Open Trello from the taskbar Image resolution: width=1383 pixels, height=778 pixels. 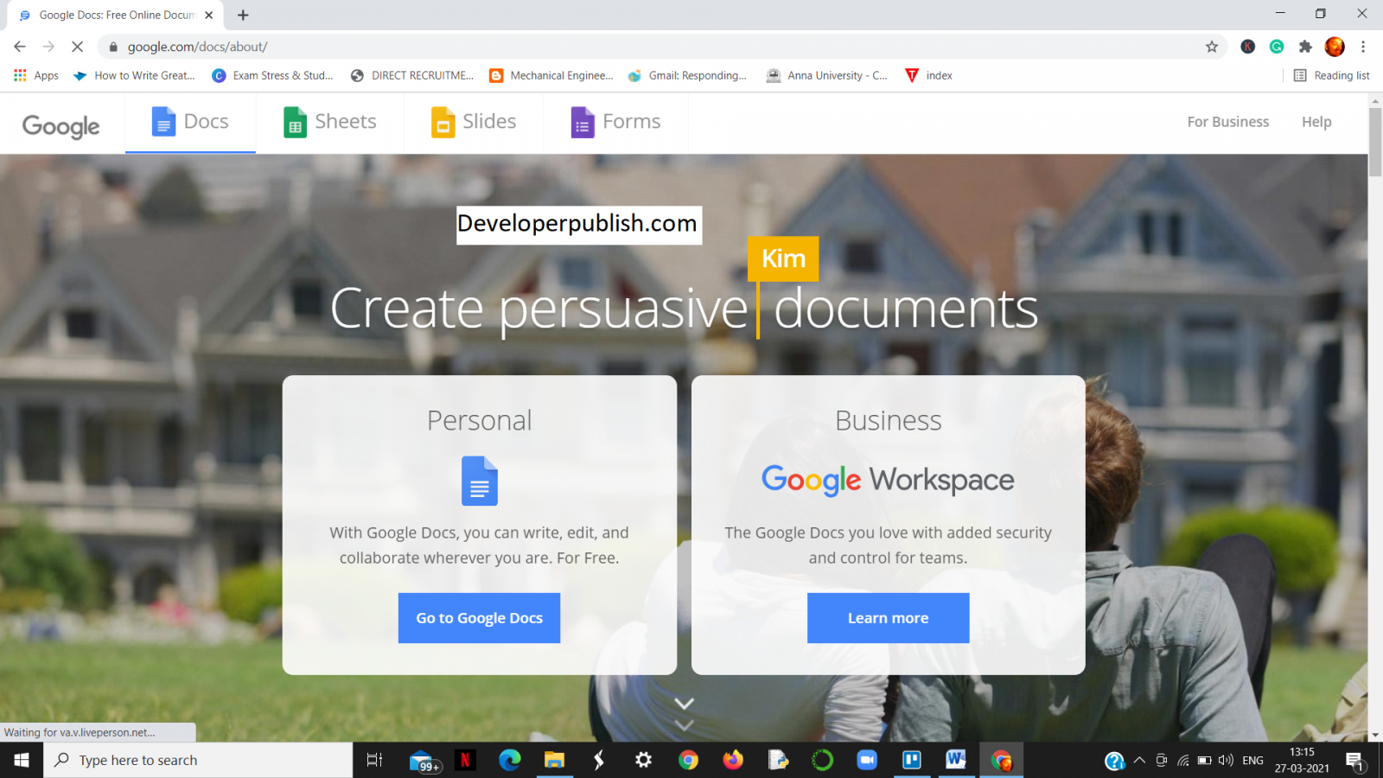point(912,760)
